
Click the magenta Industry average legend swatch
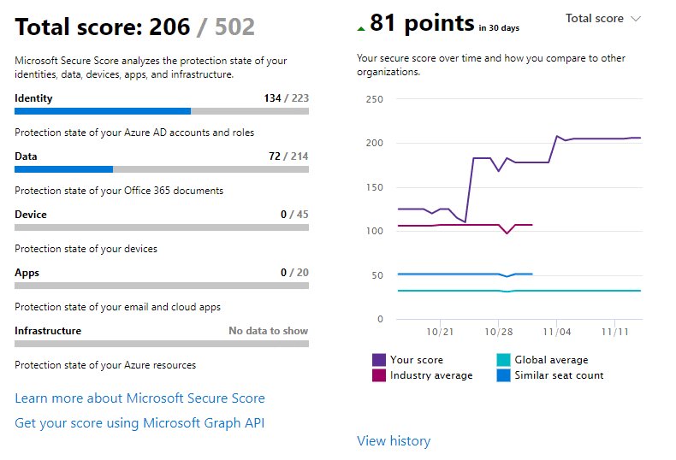click(x=379, y=375)
